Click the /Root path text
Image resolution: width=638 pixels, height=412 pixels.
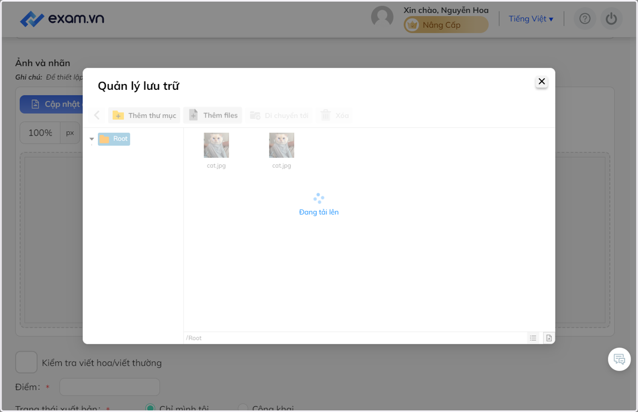[x=194, y=338]
